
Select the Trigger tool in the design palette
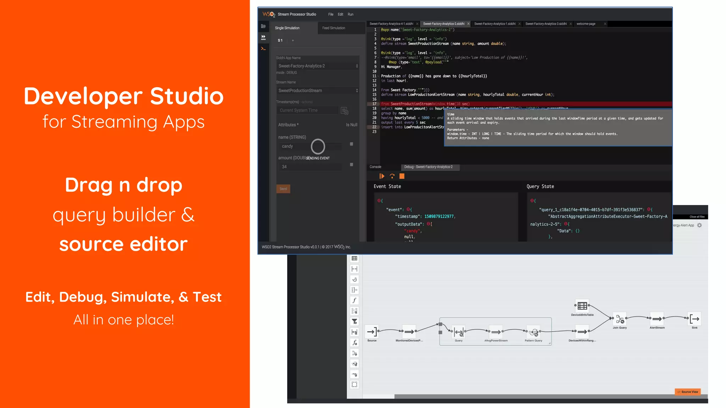354,279
